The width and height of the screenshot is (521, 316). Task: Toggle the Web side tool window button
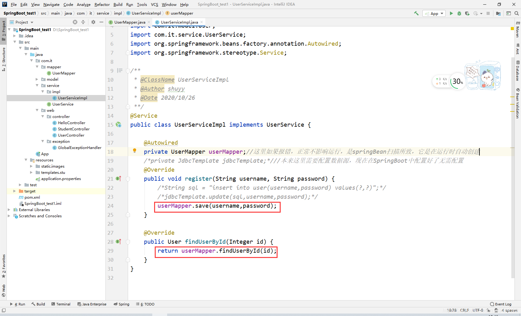(3, 291)
